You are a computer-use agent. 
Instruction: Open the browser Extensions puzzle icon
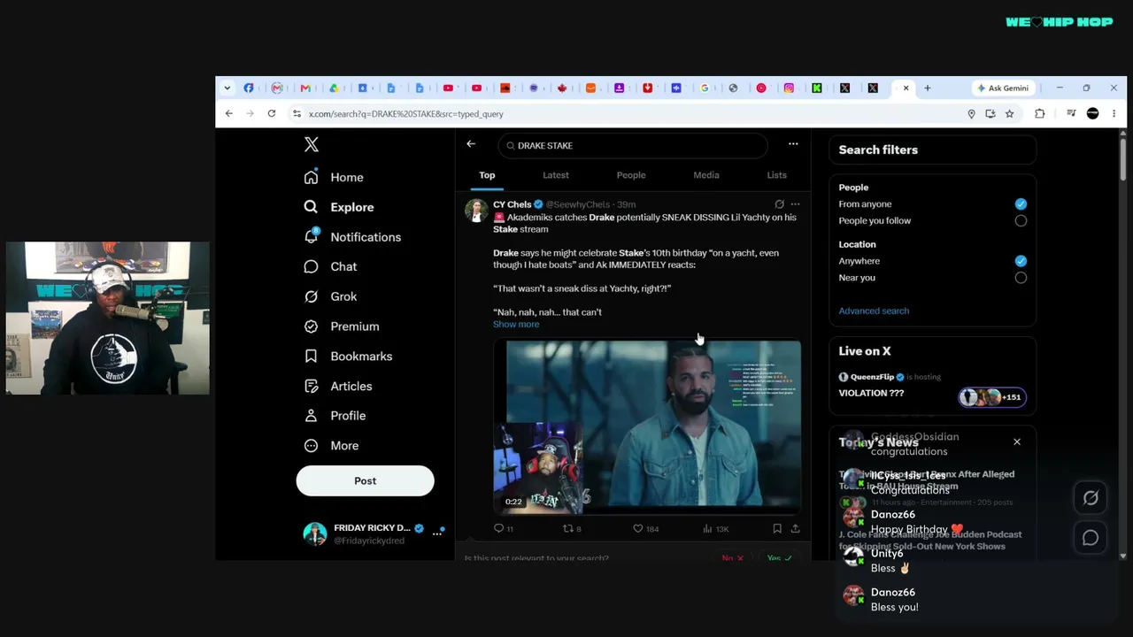[x=1040, y=113]
